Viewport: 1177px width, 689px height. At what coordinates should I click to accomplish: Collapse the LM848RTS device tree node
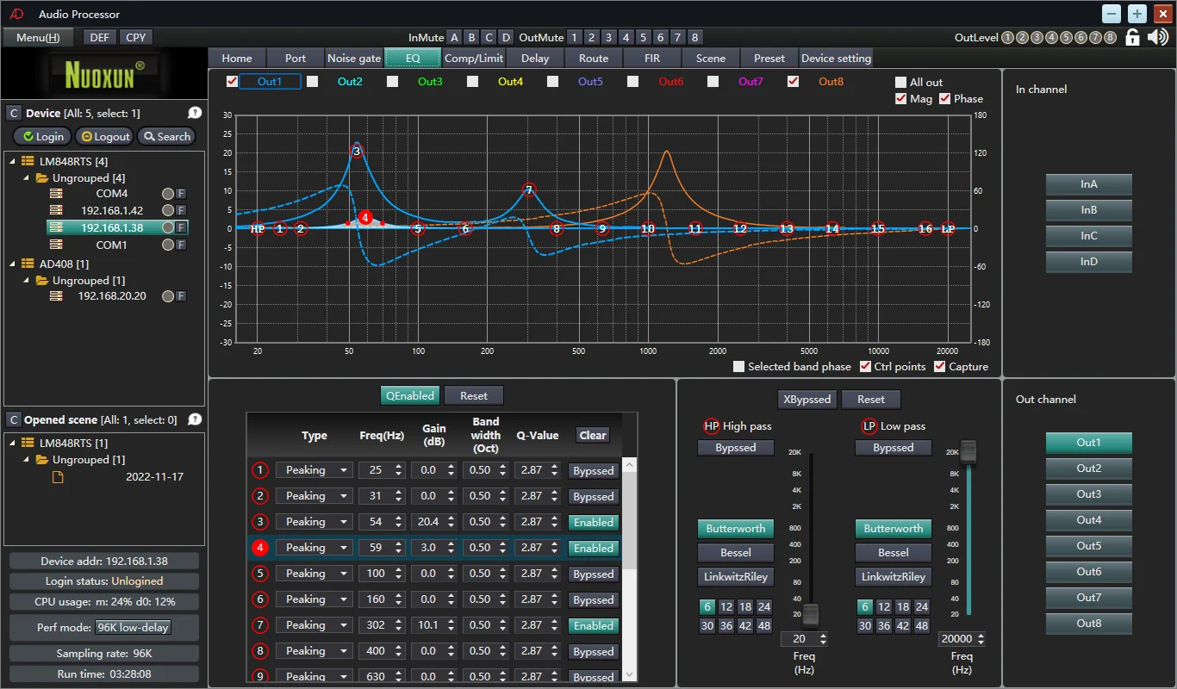coord(14,161)
